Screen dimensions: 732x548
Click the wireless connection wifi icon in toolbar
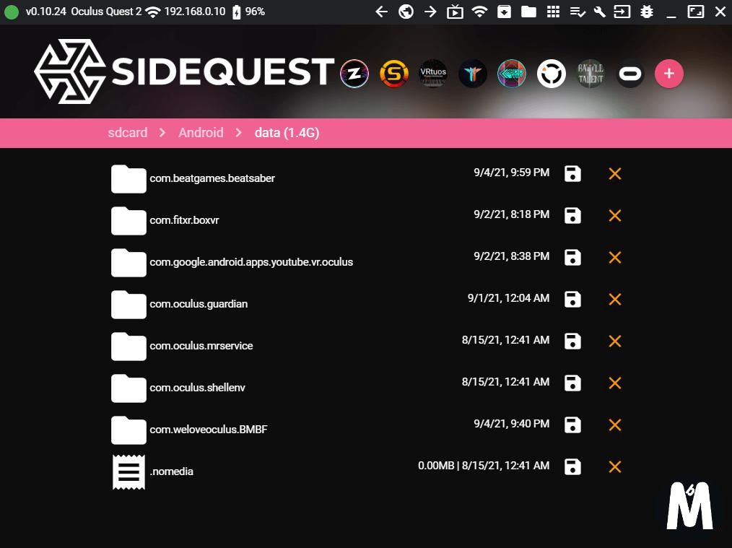479,12
